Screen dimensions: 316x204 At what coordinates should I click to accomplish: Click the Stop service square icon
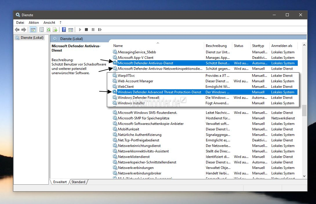coord(86,30)
